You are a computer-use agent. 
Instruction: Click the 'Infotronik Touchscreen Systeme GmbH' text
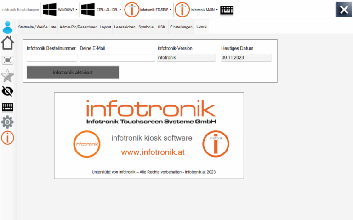[x=151, y=121]
